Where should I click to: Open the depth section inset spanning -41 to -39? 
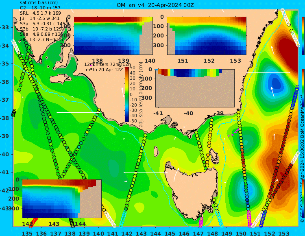(x=195, y=88)
